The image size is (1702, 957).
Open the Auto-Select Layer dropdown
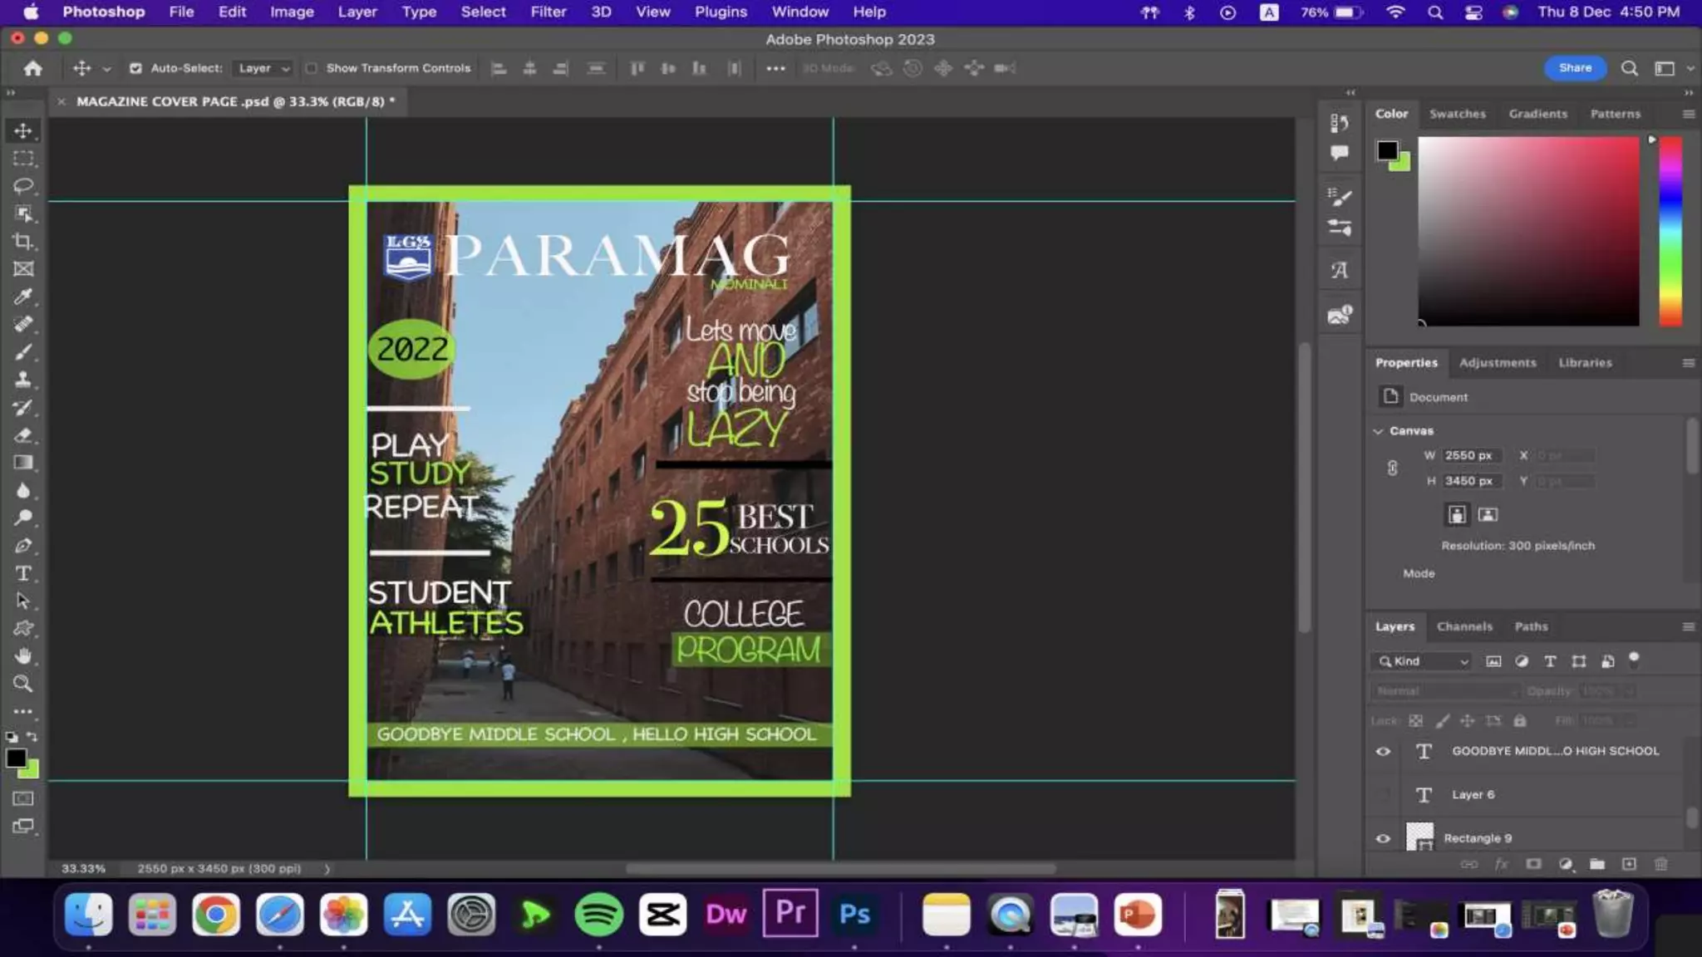point(263,68)
